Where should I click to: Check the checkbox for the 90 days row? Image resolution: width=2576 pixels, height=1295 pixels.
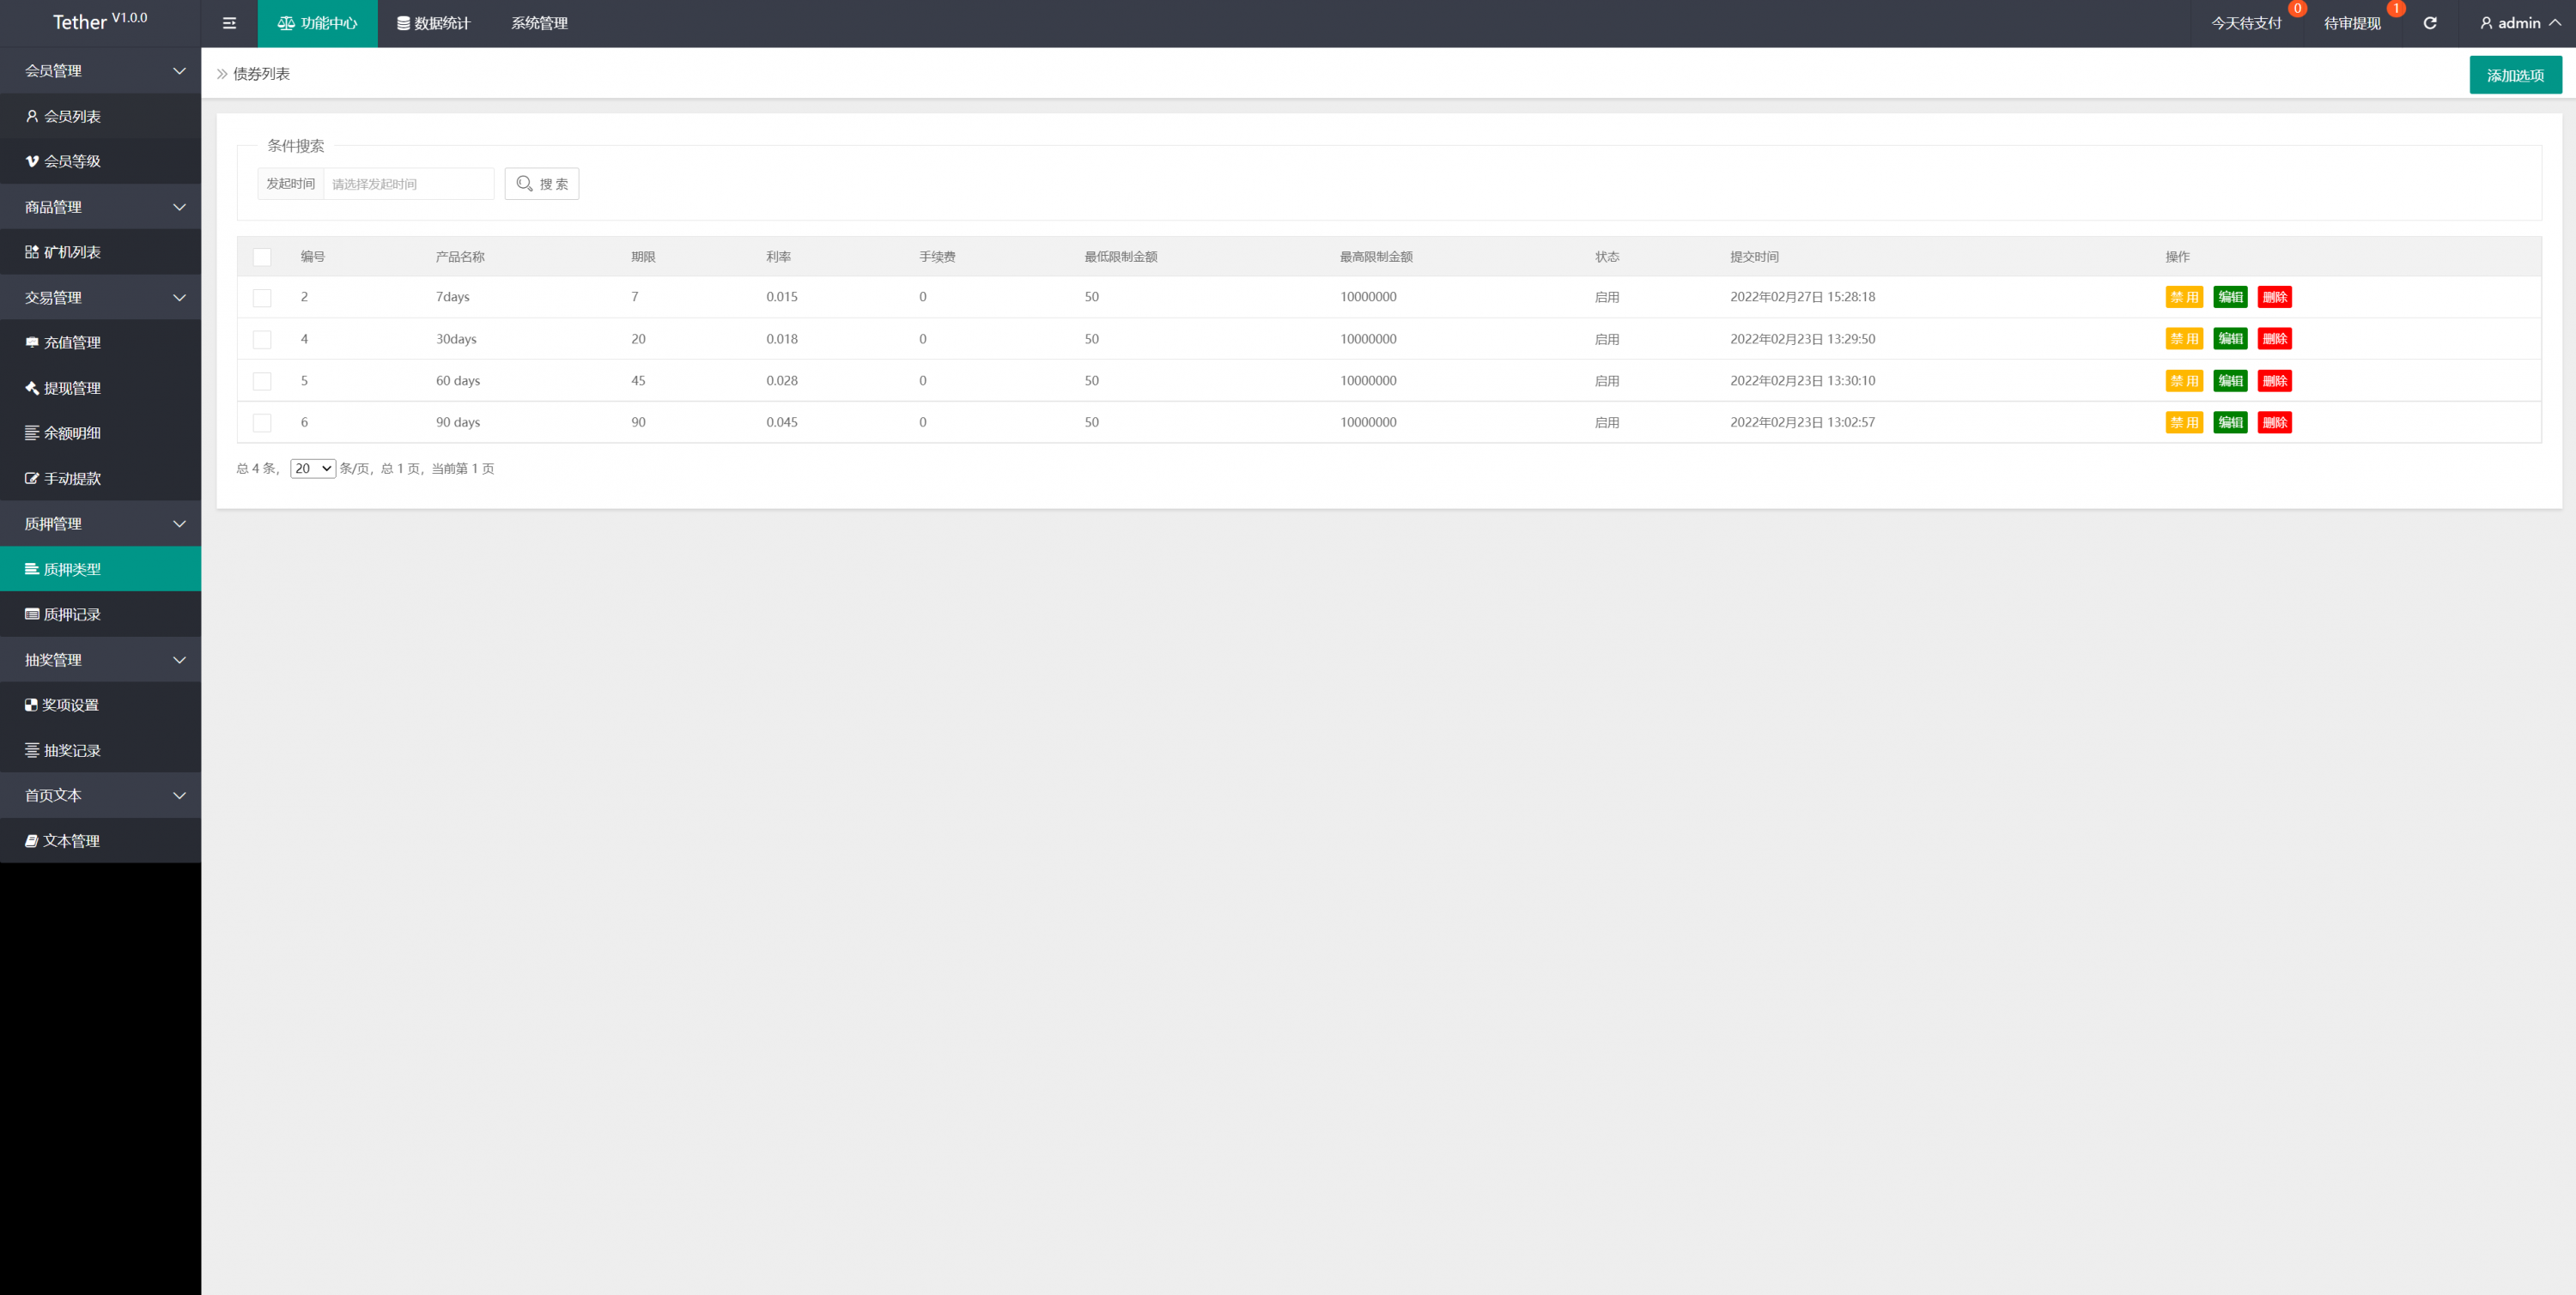pyautogui.click(x=262, y=423)
